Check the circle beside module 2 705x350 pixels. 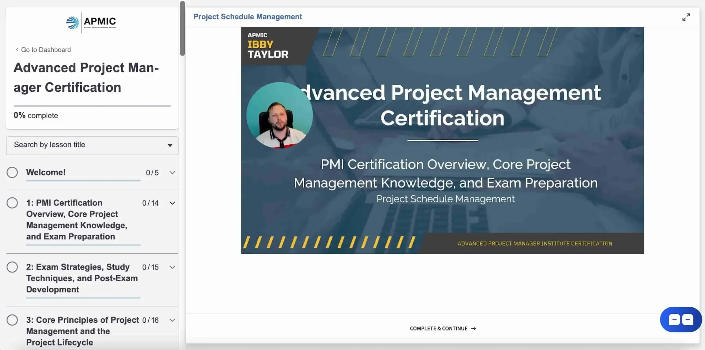tap(12, 267)
